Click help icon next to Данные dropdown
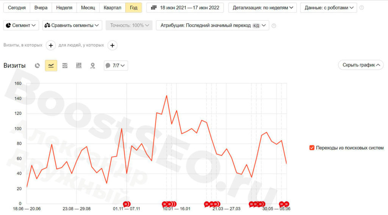388x215 pixels. [361, 8]
